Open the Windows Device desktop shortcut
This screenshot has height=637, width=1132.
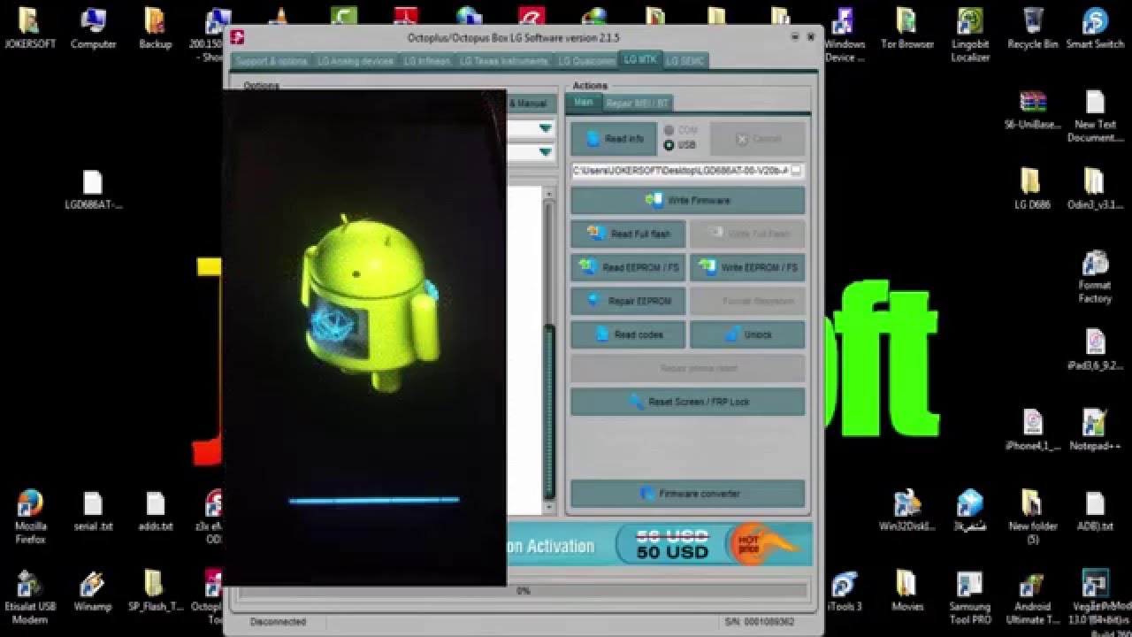pos(845,34)
